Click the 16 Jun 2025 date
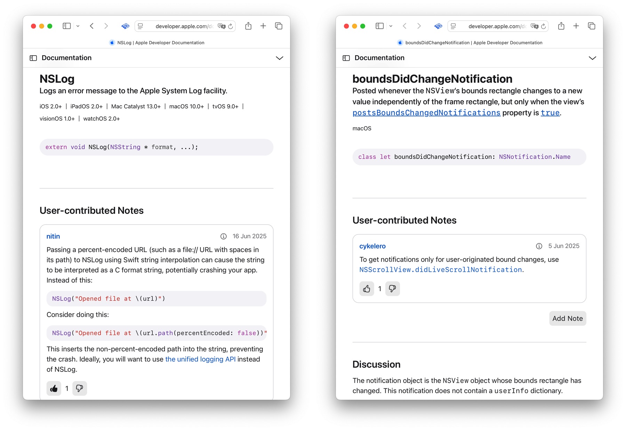The width and height of the screenshot is (626, 430). [x=249, y=236]
